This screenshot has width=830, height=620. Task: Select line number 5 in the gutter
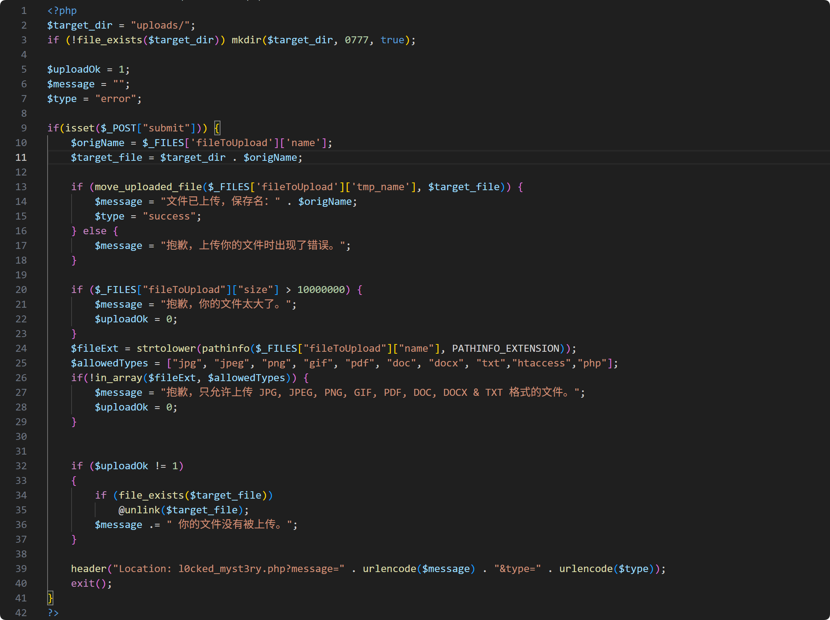click(x=24, y=70)
